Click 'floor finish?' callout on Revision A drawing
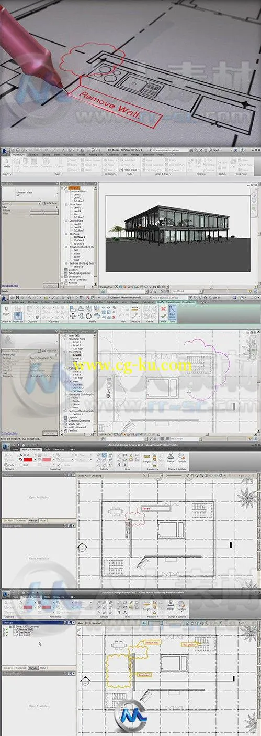Screen dimensions: 261x736 coord(143,675)
